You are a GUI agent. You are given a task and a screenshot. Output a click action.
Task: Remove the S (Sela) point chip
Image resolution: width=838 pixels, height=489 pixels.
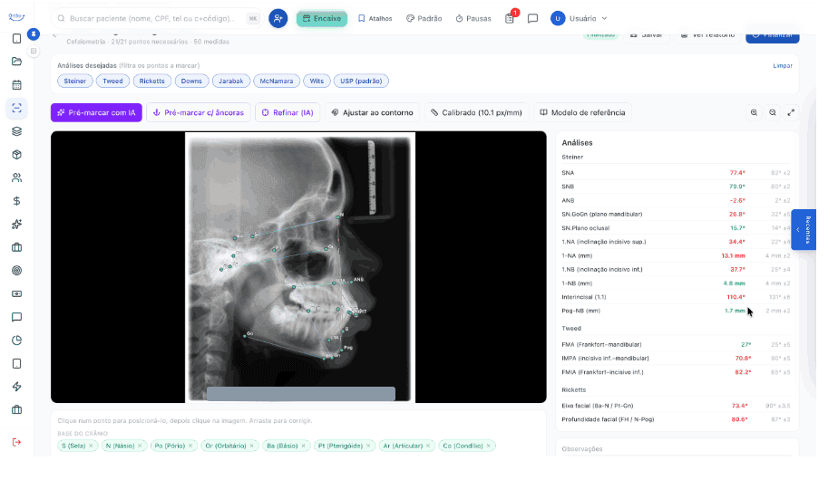[91, 446]
